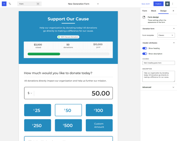Screen dimensions: 177x141
Task: Click the Publish button
Action: (x=158, y=4)
